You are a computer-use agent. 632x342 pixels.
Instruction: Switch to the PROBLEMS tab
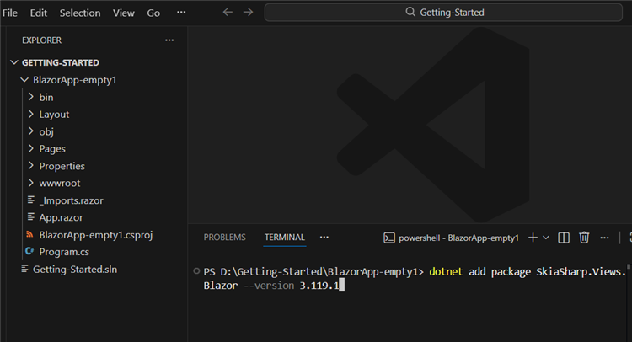[x=224, y=238]
